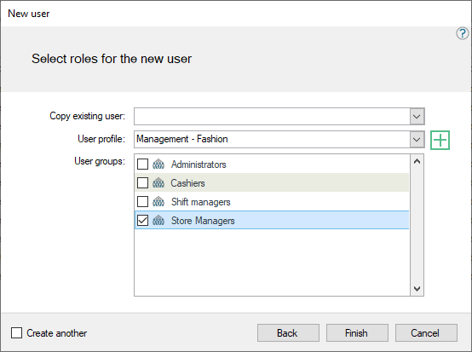
Task: Select the Shift managers list entry
Action: click(272, 201)
